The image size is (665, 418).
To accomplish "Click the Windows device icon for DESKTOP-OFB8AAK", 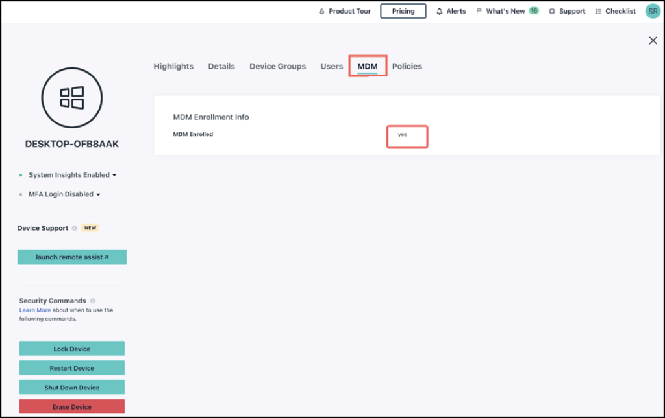I will pyautogui.click(x=71, y=97).
